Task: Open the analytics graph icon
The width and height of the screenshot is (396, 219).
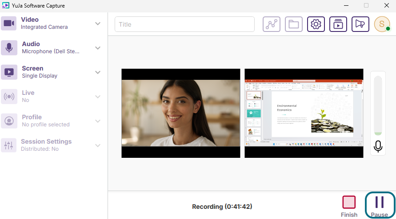Action: (271, 24)
